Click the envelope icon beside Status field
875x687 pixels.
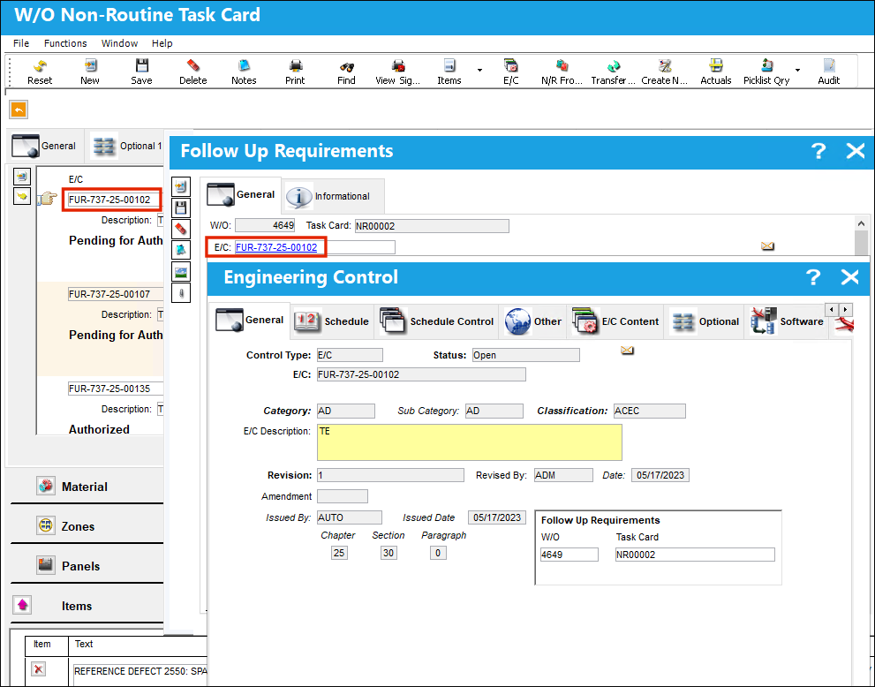627,351
